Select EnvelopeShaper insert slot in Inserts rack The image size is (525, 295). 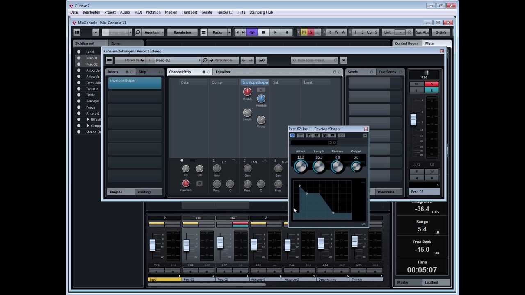coord(135,83)
